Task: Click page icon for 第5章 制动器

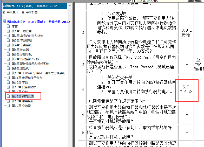Action: (x=8, y=50)
